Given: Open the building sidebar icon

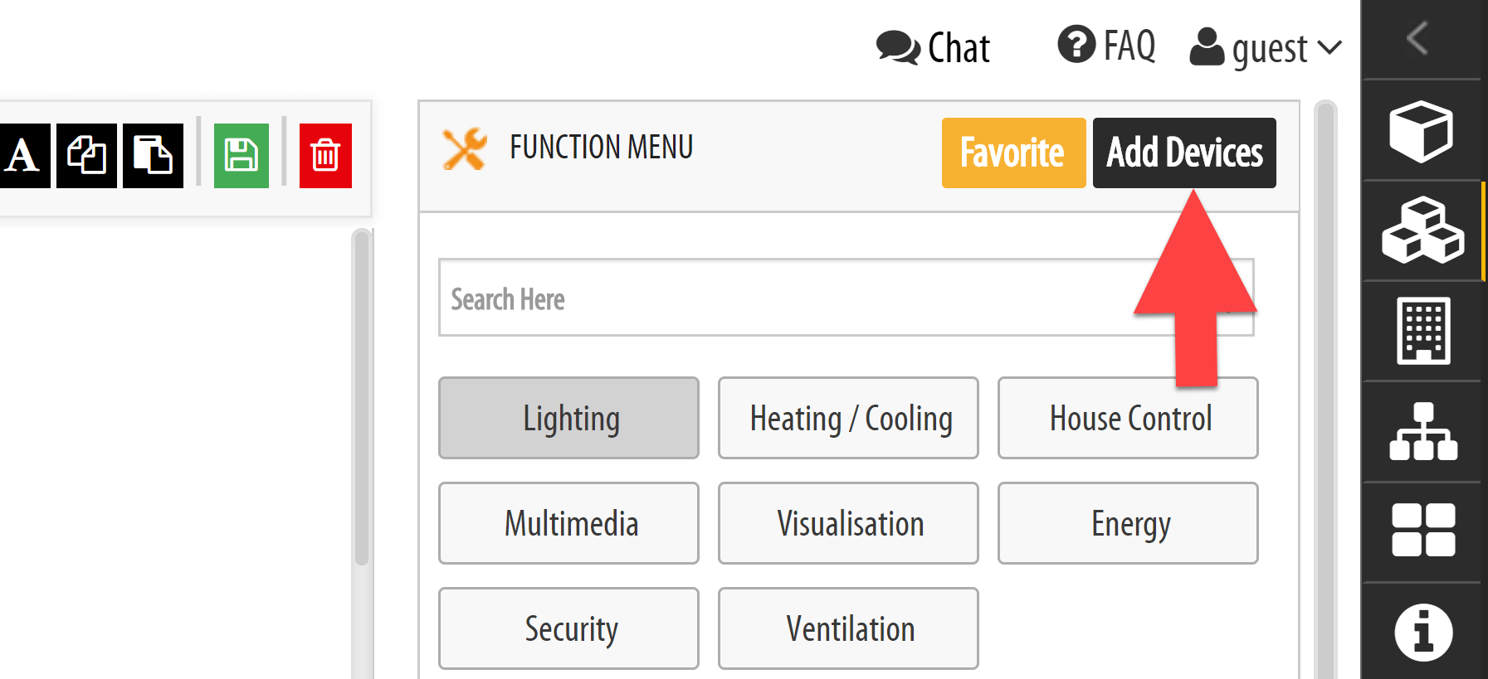Looking at the screenshot, I should (1423, 331).
